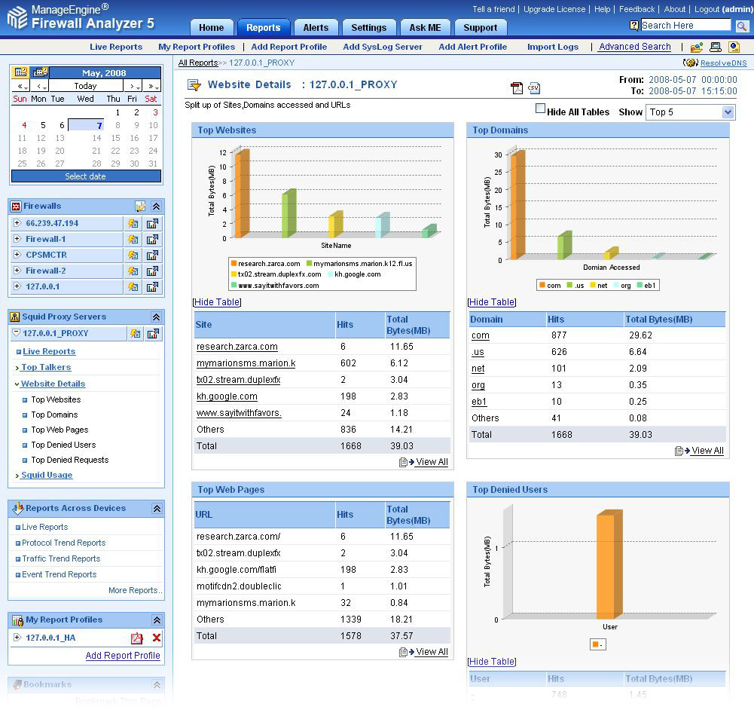Expand the CPSMCTR node
This screenshot has width=754, height=719.
pyautogui.click(x=17, y=255)
